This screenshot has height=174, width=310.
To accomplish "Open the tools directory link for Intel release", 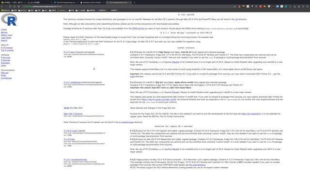I will (x=132, y=76).
